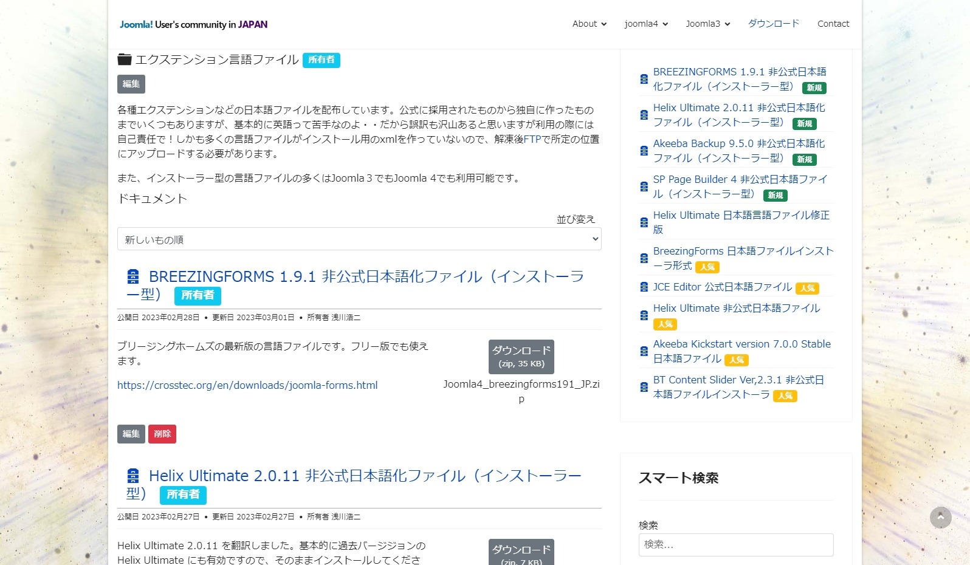Click the document icon beside BREEZINGFORMS 1.9.1 main title
Viewport: 970px width, 565px height.
(x=133, y=277)
